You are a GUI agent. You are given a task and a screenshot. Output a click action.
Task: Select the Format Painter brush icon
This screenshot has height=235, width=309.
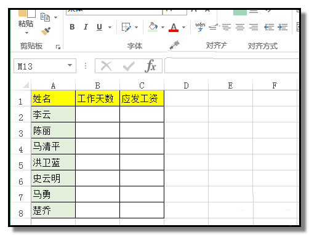(x=46, y=31)
